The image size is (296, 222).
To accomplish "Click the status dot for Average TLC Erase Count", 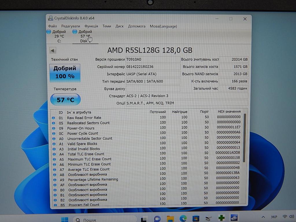I will 55,169.
